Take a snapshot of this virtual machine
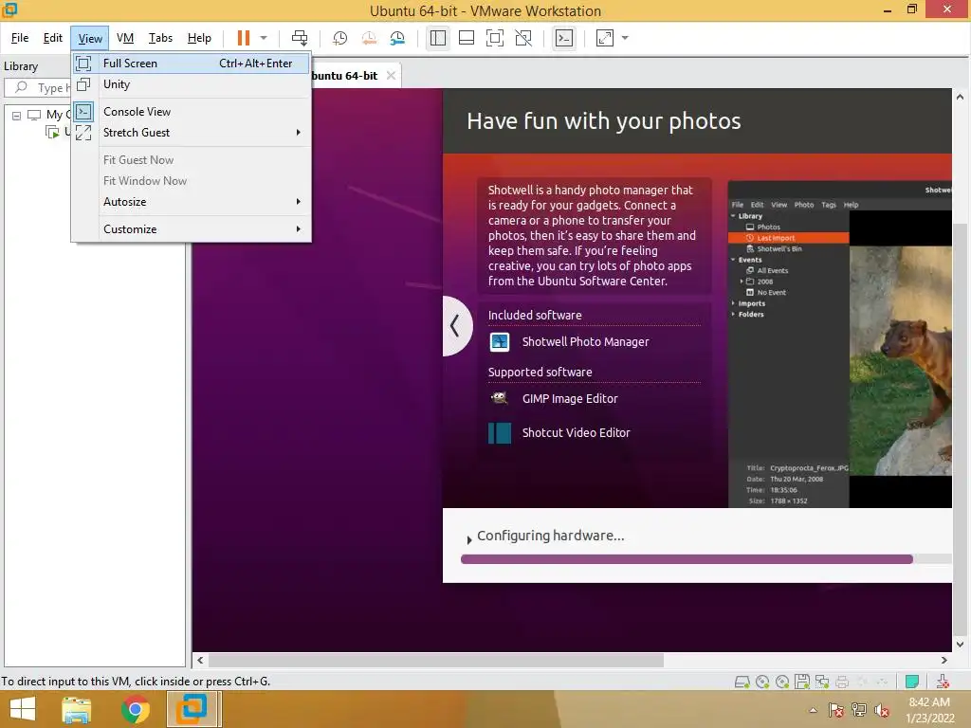971x728 pixels. coord(340,38)
